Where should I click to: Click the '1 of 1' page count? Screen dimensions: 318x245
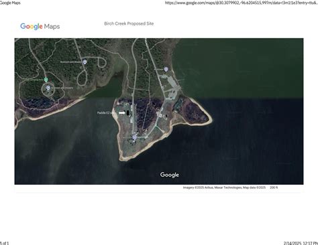[x=4, y=243]
